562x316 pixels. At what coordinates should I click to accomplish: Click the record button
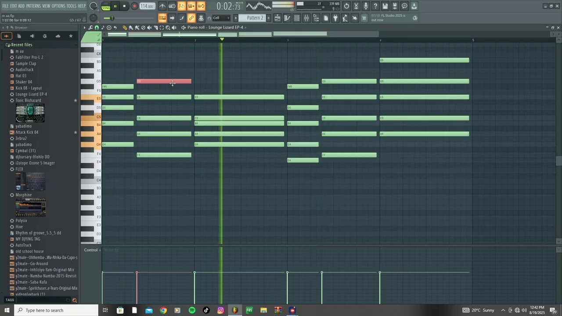tap(134, 6)
